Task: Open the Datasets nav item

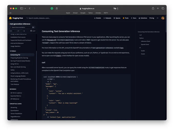Action: pos(107,18)
